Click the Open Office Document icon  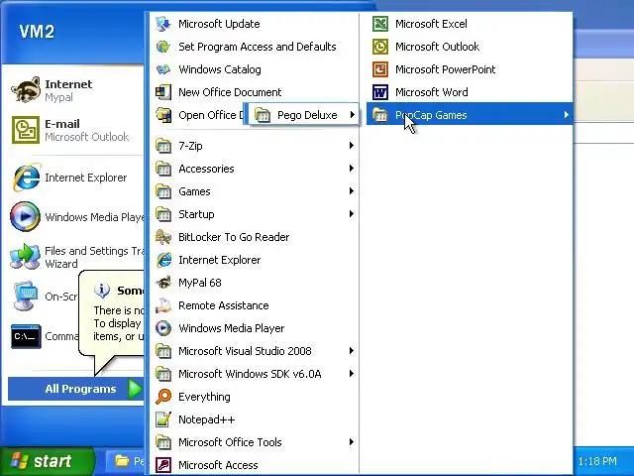[x=163, y=115]
